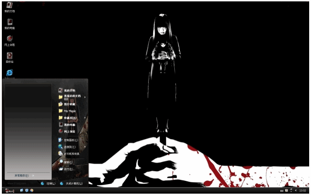Open My Music in the Start menu
This screenshot has width=311, height=195.
(x=67, y=111)
